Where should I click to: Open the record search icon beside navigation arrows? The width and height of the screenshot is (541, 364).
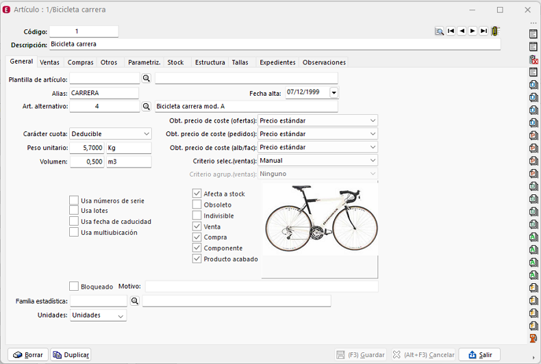(x=439, y=31)
